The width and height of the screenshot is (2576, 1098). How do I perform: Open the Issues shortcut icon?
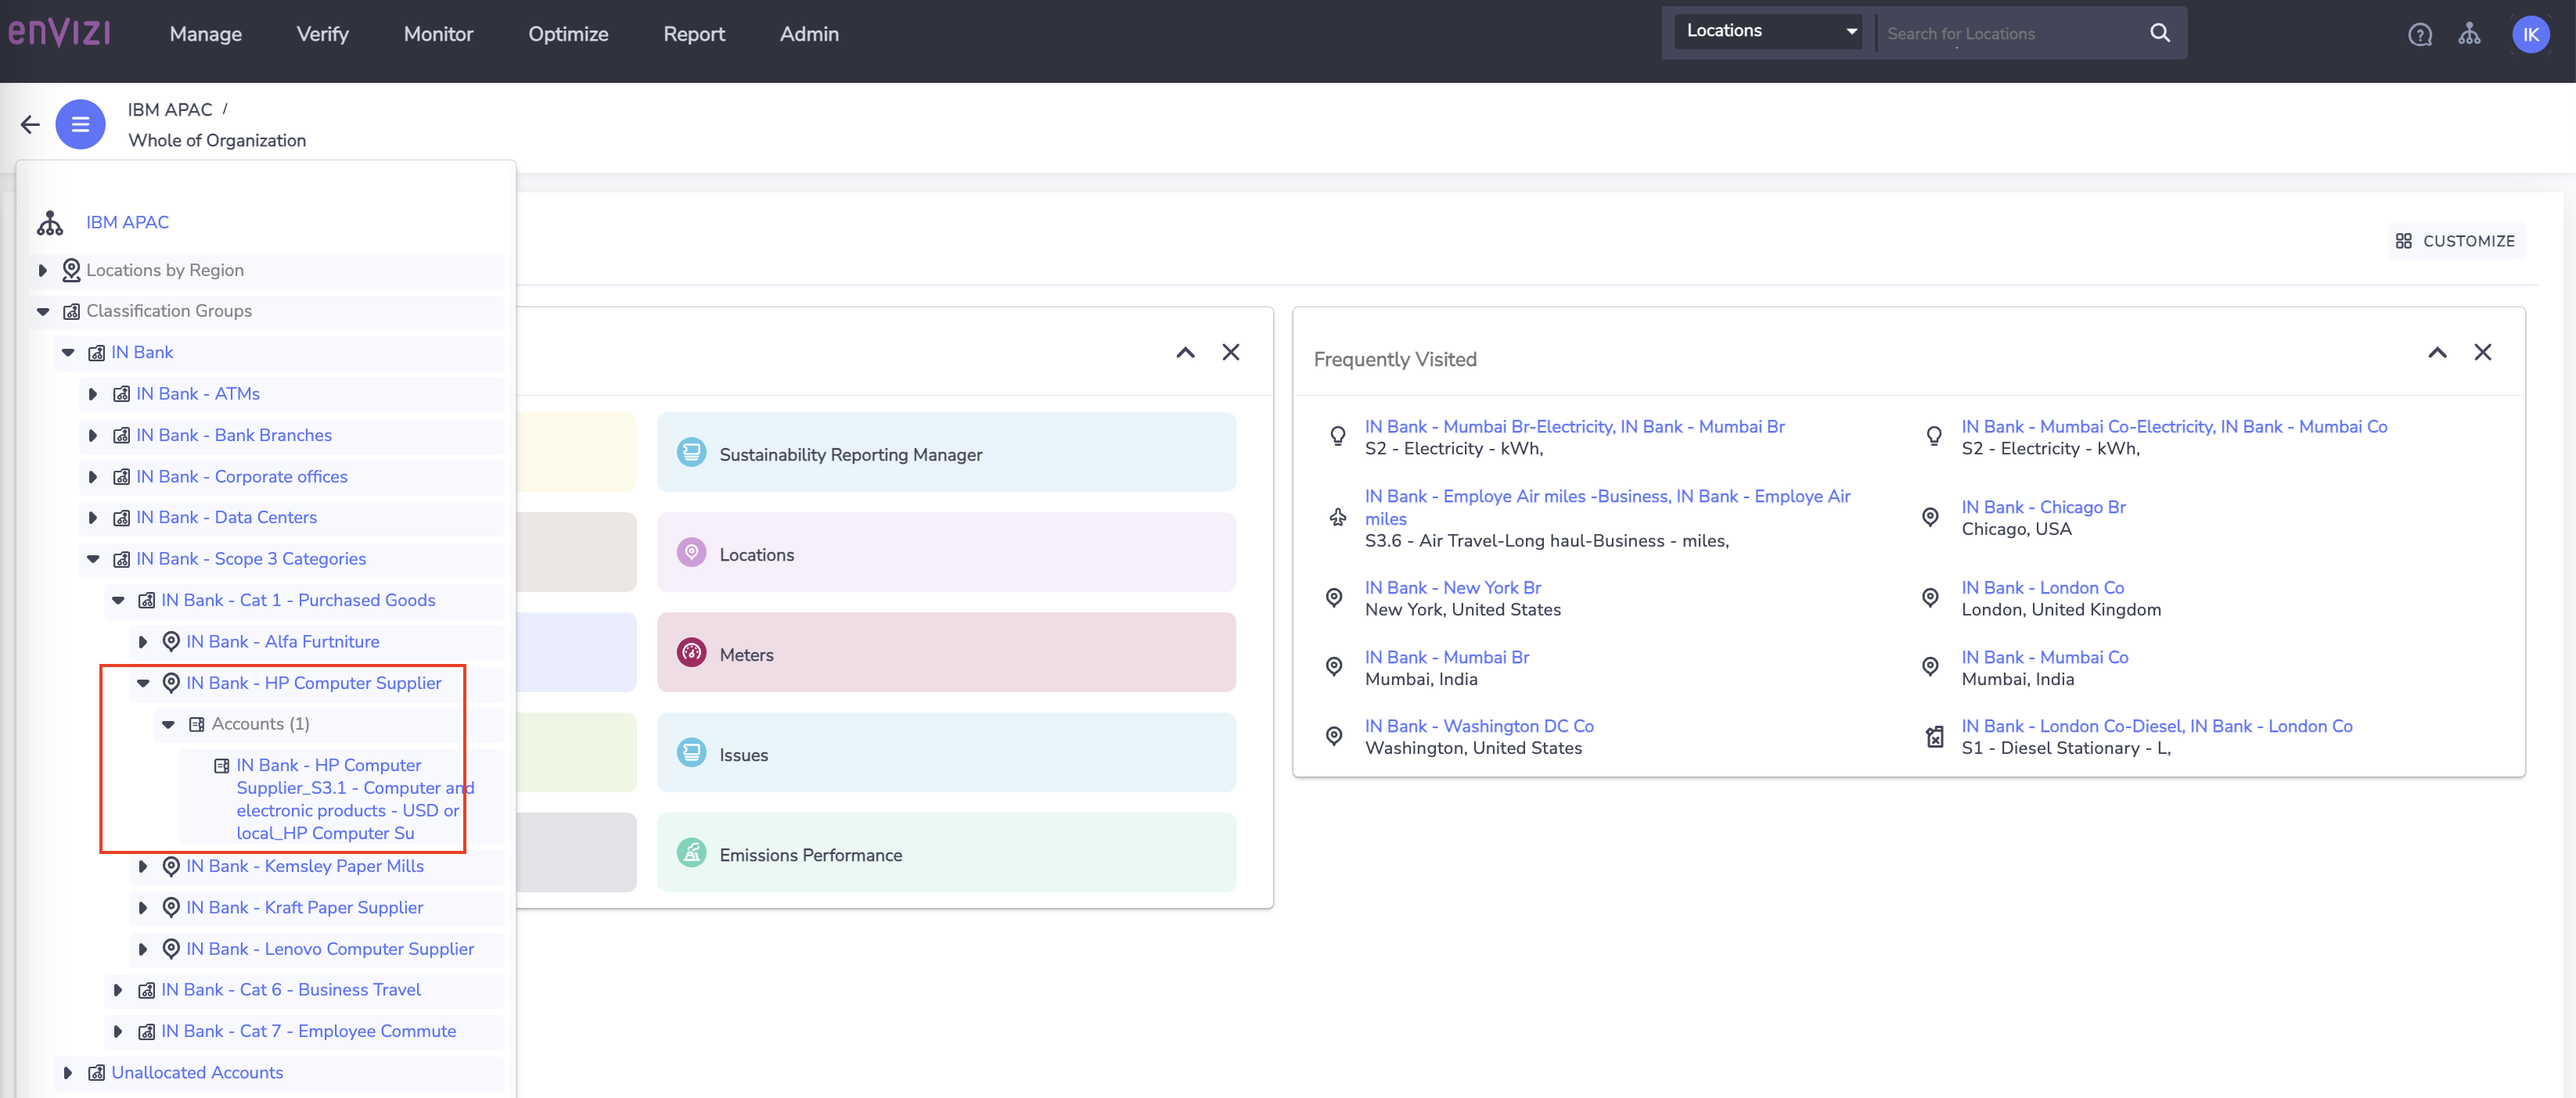[x=691, y=752]
